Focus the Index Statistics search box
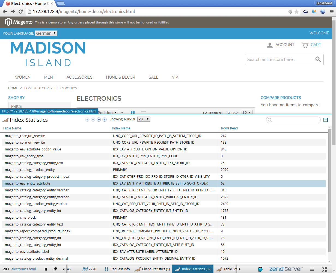This screenshot has width=336, height=273. [x=293, y=120]
